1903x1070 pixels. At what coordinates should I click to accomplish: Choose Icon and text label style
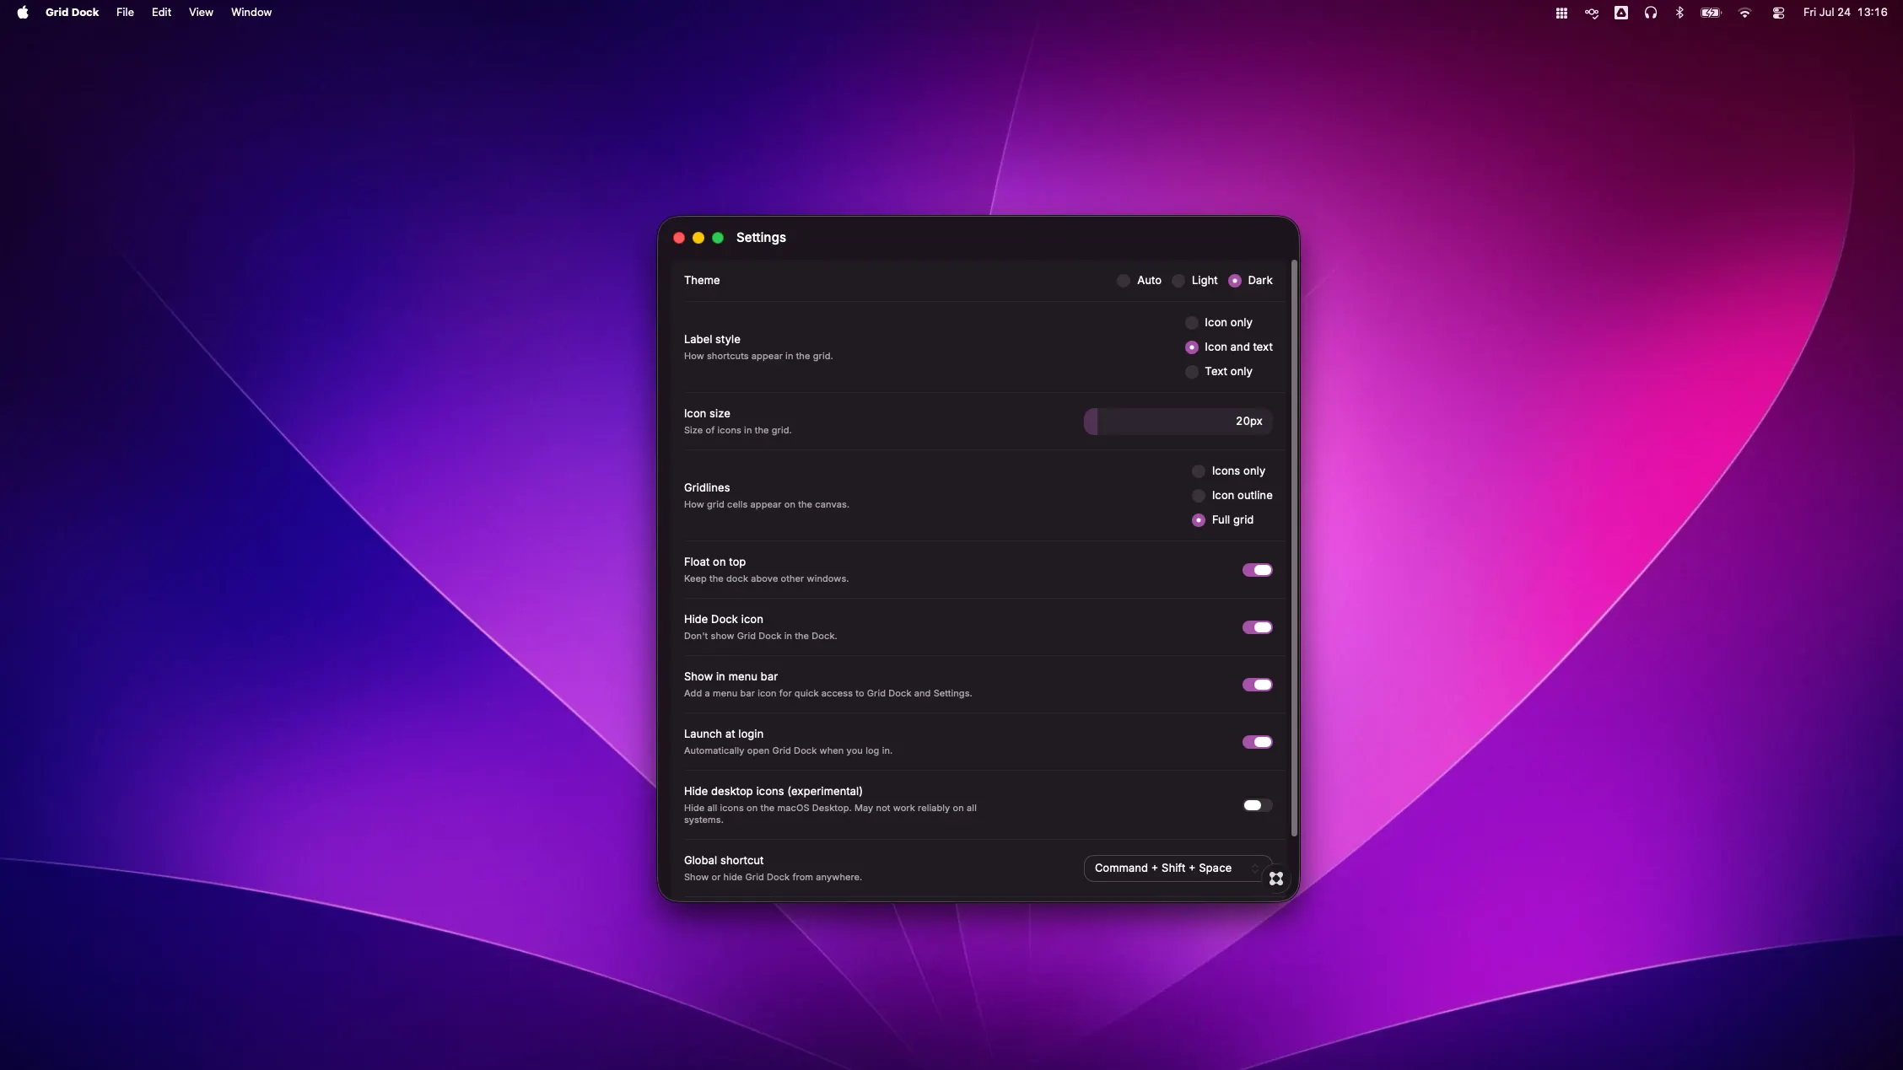(x=1229, y=347)
